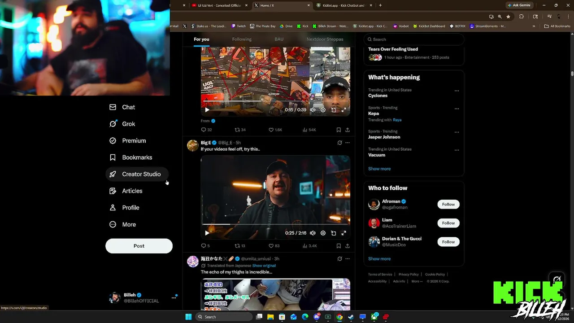Open more options on Big E post

[x=348, y=143]
